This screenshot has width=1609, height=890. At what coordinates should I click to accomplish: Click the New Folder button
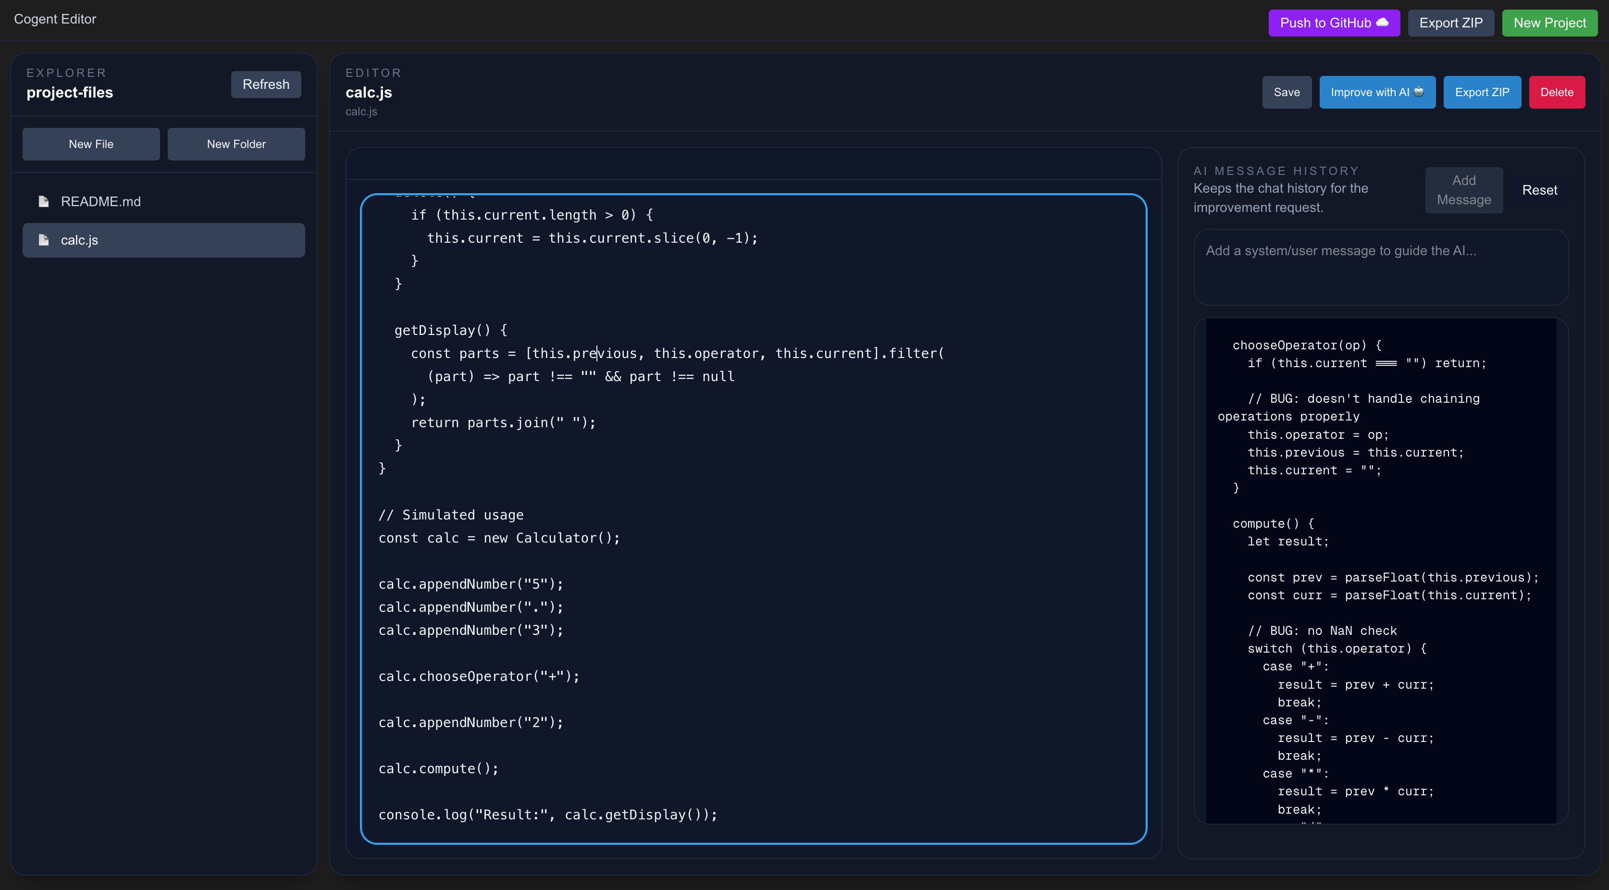coord(236,144)
